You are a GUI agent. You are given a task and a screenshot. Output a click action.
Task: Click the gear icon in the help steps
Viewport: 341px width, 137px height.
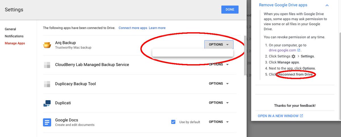click(x=293, y=56)
